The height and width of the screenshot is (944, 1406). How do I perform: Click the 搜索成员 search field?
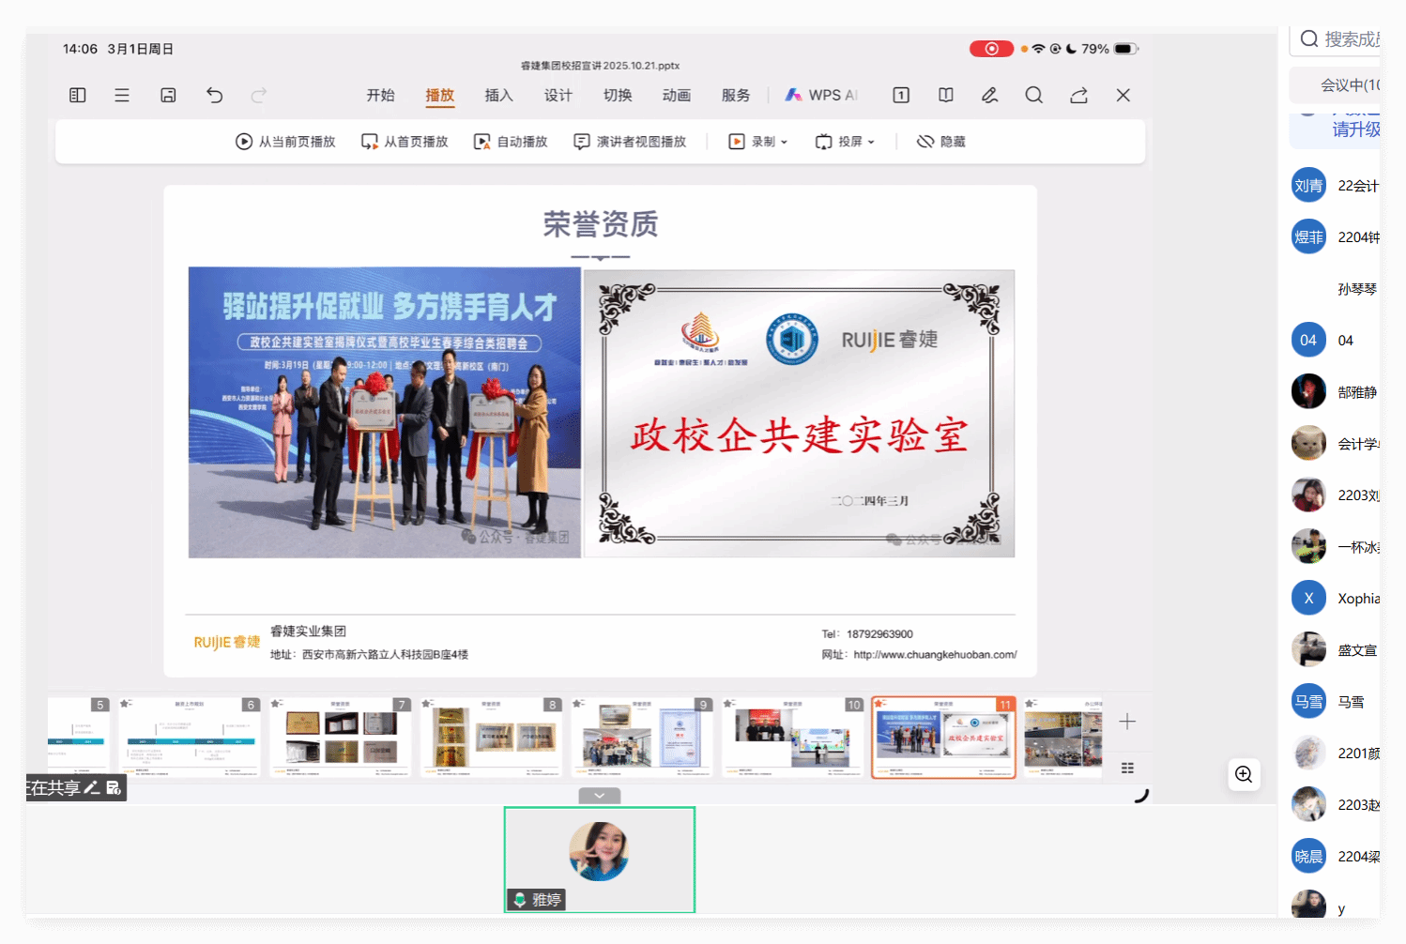tap(1342, 39)
